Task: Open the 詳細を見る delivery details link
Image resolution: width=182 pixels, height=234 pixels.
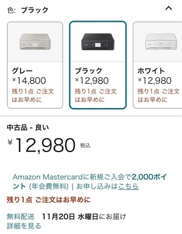Action: coord(24,226)
